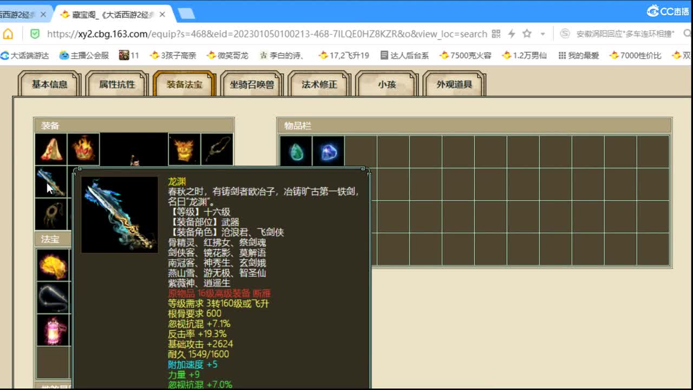Bookmark page with the star icon
The image size is (693, 390).
527,34
